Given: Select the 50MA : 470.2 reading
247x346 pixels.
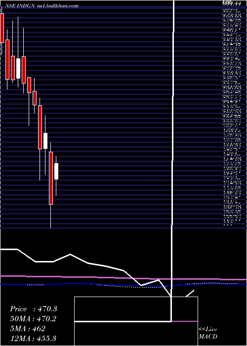Looking at the screenshot, I should point(33,319).
